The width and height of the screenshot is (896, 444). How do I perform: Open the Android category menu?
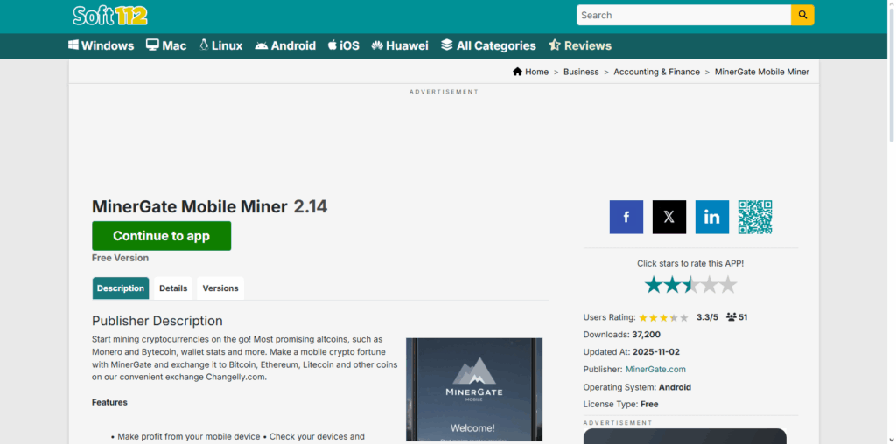[285, 45]
